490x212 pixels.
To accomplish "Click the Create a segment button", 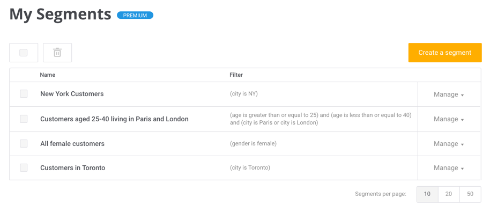I will [x=445, y=53].
